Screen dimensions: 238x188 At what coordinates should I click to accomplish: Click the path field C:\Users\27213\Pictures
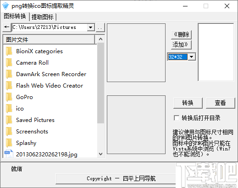(x=50, y=28)
